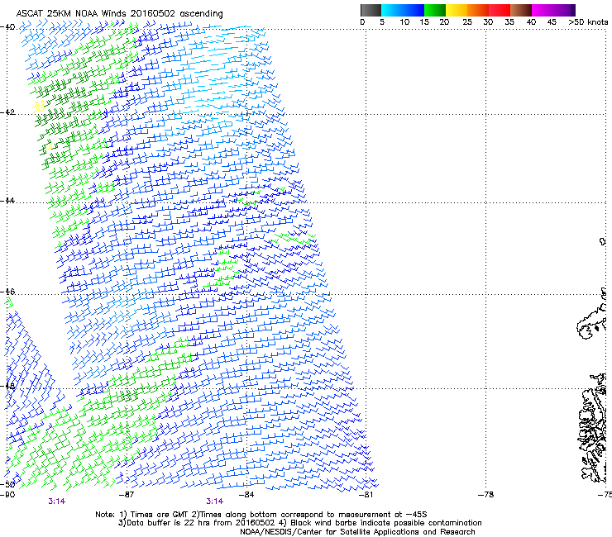Click the purple "3:14" time between -90 and -87
This screenshot has width=612, height=537.
[56, 501]
